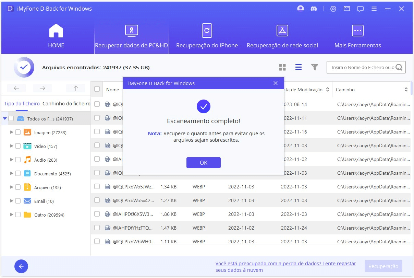Image resolution: width=414 pixels, height=278 pixels.
Task: Open Recuperar dados de PC&HD tab
Action: pos(132,36)
